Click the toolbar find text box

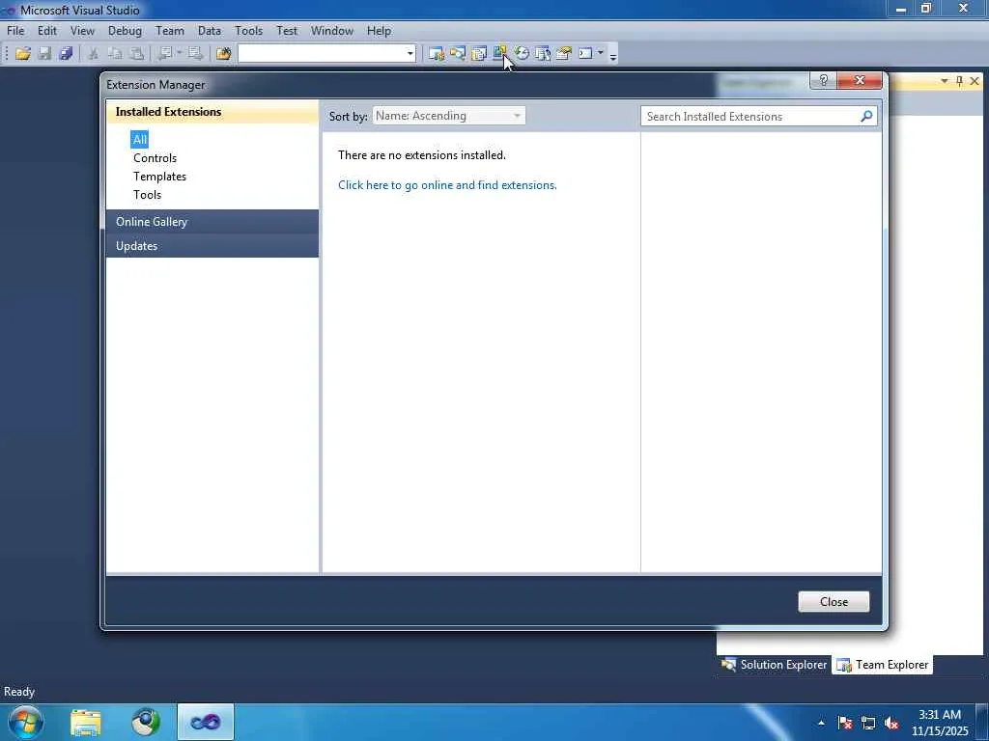[x=321, y=54]
